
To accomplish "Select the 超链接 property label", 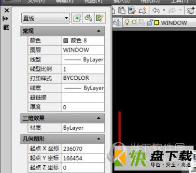I will 38,98.
